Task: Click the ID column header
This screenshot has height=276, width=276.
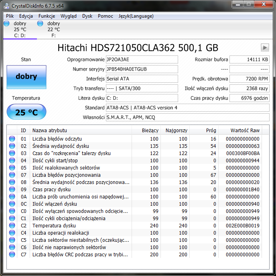Action: [x=23, y=131]
